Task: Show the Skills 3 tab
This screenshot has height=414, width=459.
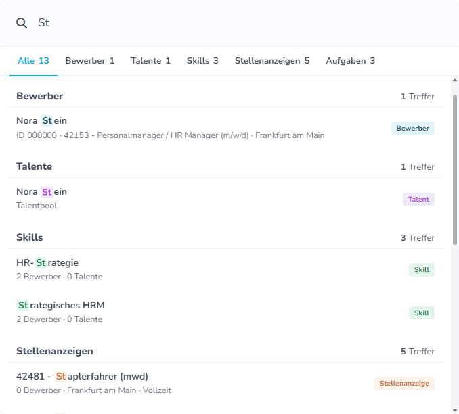Action: click(202, 61)
